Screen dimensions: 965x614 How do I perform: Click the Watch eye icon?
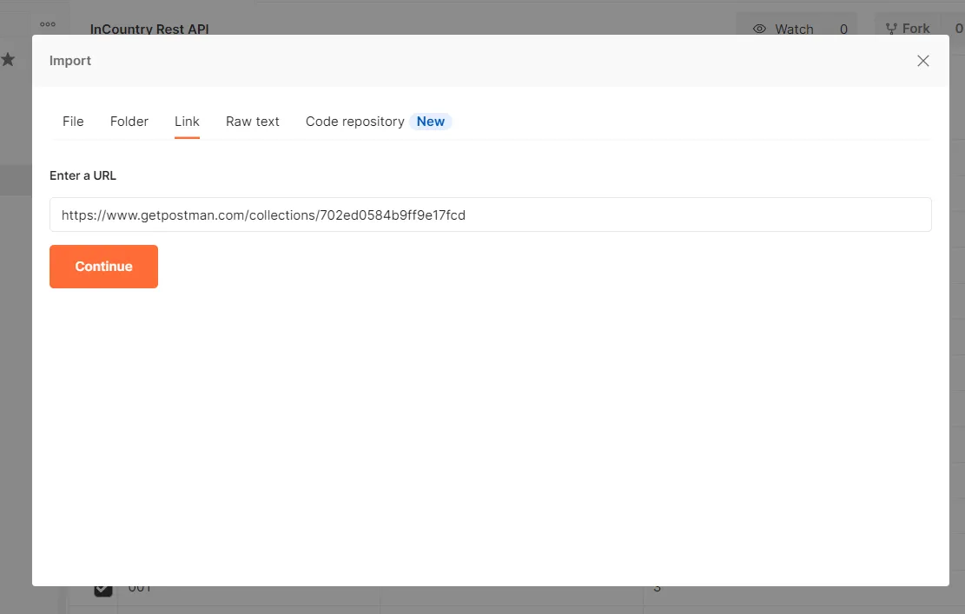click(760, 28)
